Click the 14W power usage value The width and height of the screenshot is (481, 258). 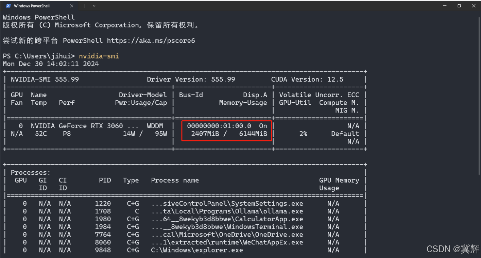click(x=129, y=134)
